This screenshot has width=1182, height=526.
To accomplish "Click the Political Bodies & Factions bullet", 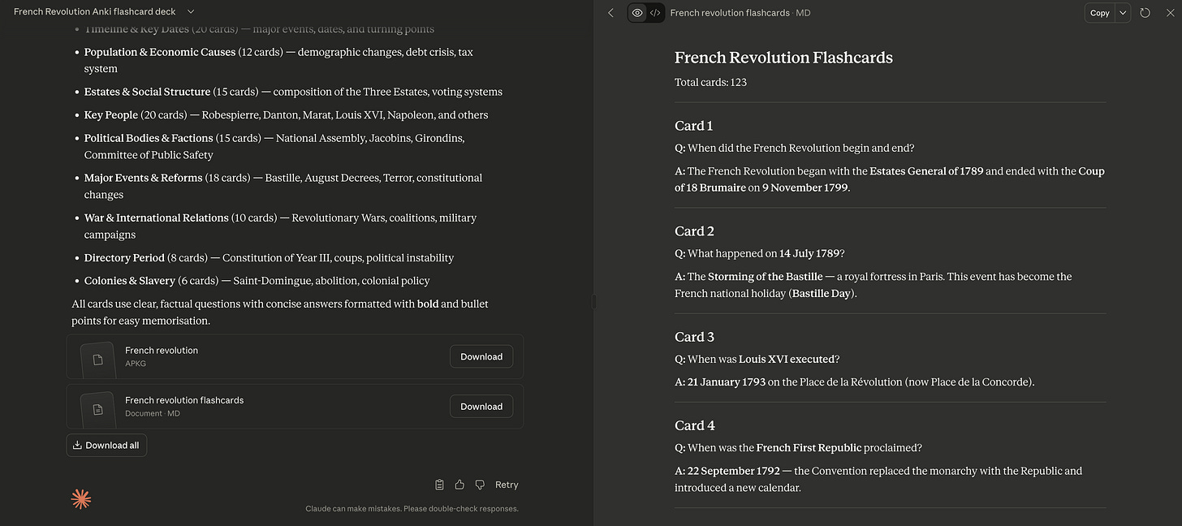I will pos(274,146).
